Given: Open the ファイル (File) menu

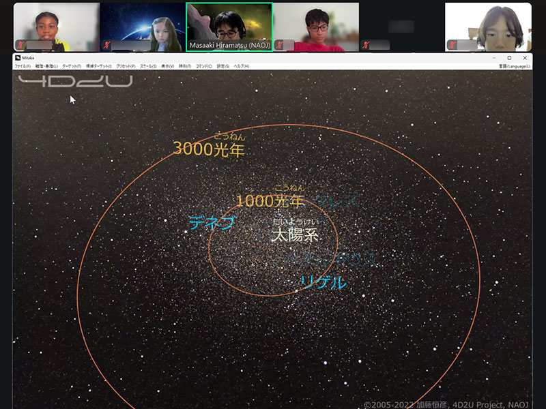Looking at the screenshot, I should point(23,66).
